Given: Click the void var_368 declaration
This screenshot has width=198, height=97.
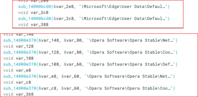Looking at the screenshot, I should (18, 94).
